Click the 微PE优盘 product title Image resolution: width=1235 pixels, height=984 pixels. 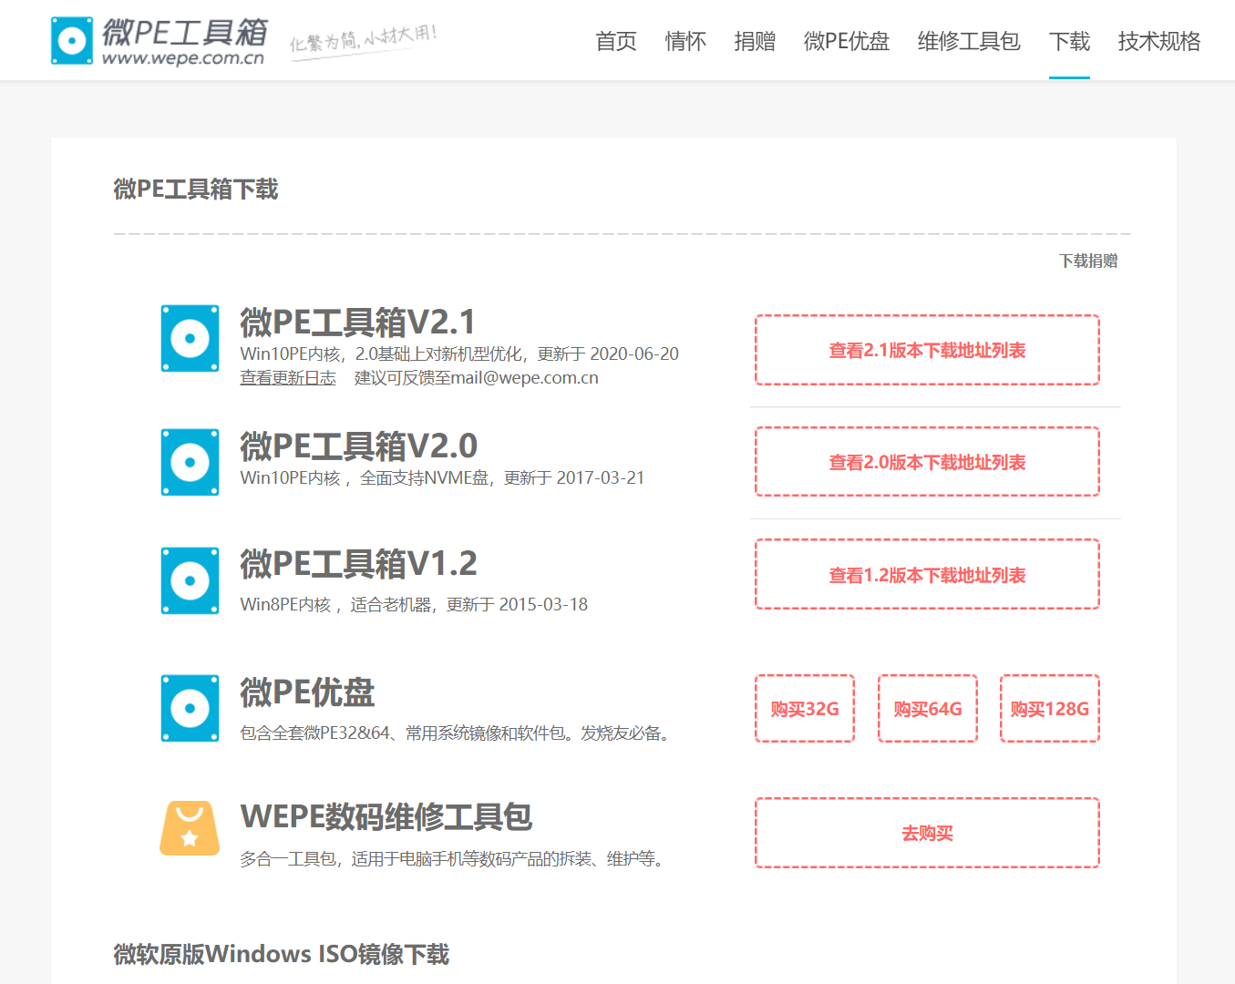pos(307,692)
